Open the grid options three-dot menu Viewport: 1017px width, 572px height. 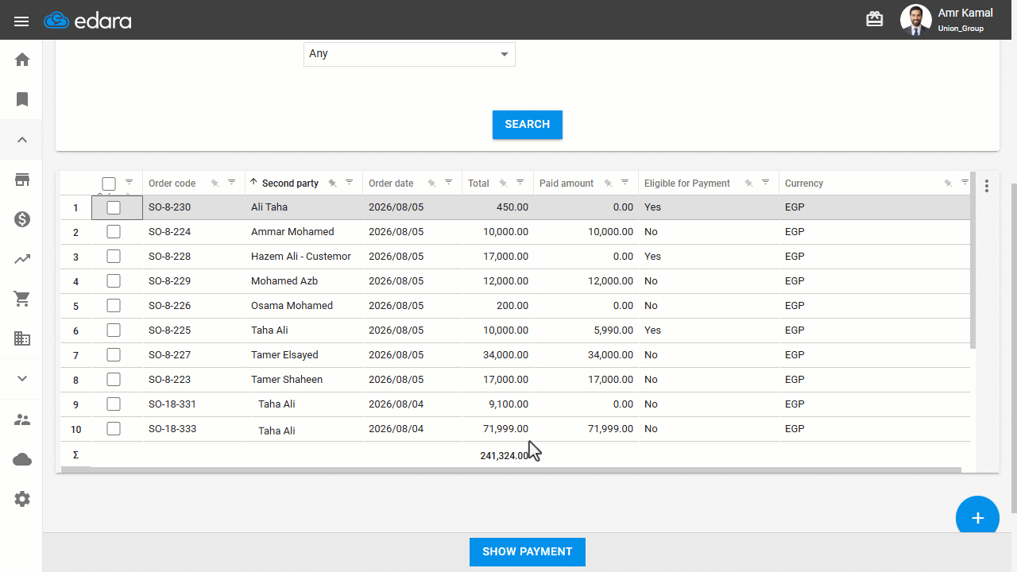point(987,186)
